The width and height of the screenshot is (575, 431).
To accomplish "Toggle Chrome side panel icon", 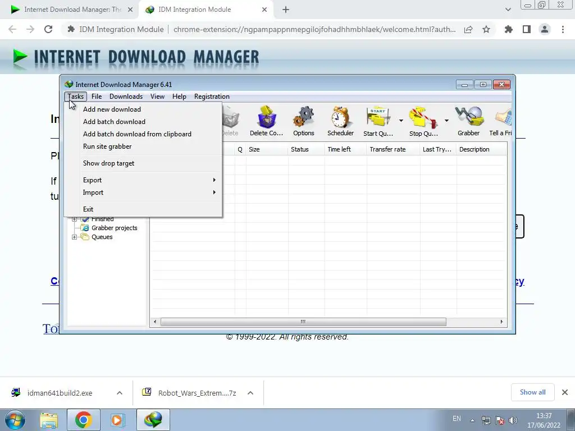I will click(527, 29).
